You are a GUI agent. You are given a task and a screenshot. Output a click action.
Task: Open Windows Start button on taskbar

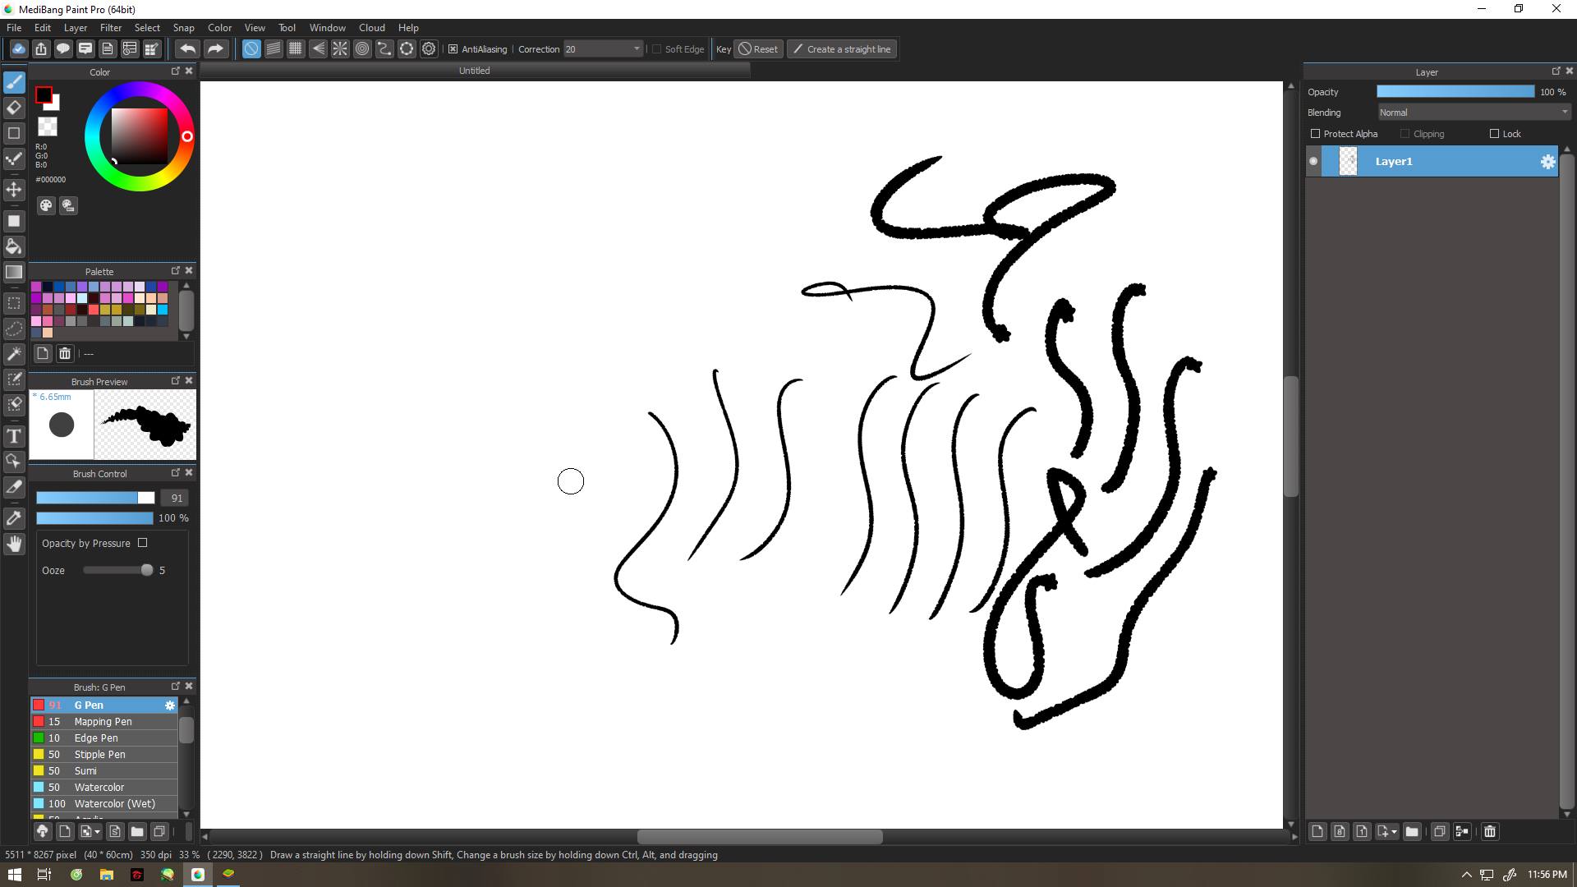point(14,875)
